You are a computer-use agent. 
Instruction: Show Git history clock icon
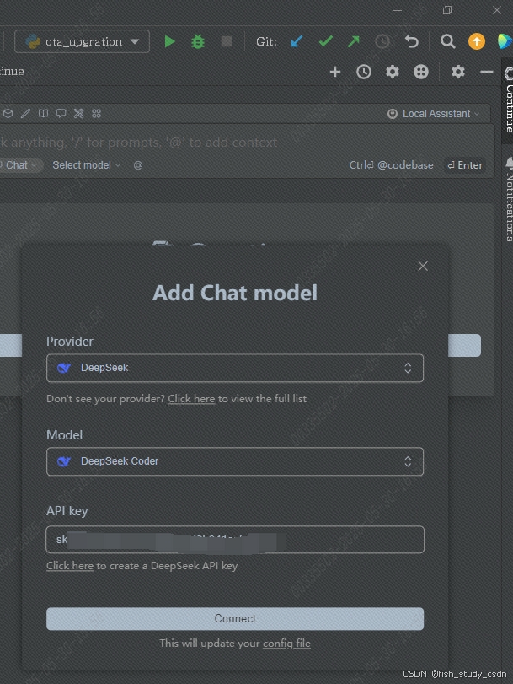[382, 41]
